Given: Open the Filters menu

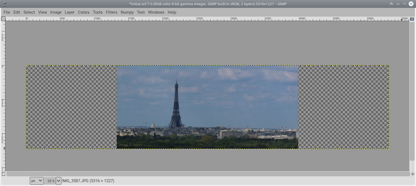Looking at the screenshot, I should click(x=111, y=12).
